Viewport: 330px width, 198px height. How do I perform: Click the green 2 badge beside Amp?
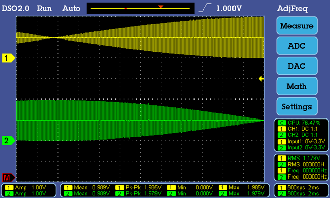pyautogui.click(x=9, y=194)
